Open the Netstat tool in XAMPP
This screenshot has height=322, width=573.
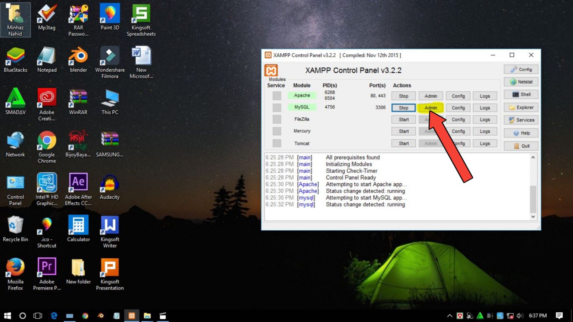[x=521, y=82]
